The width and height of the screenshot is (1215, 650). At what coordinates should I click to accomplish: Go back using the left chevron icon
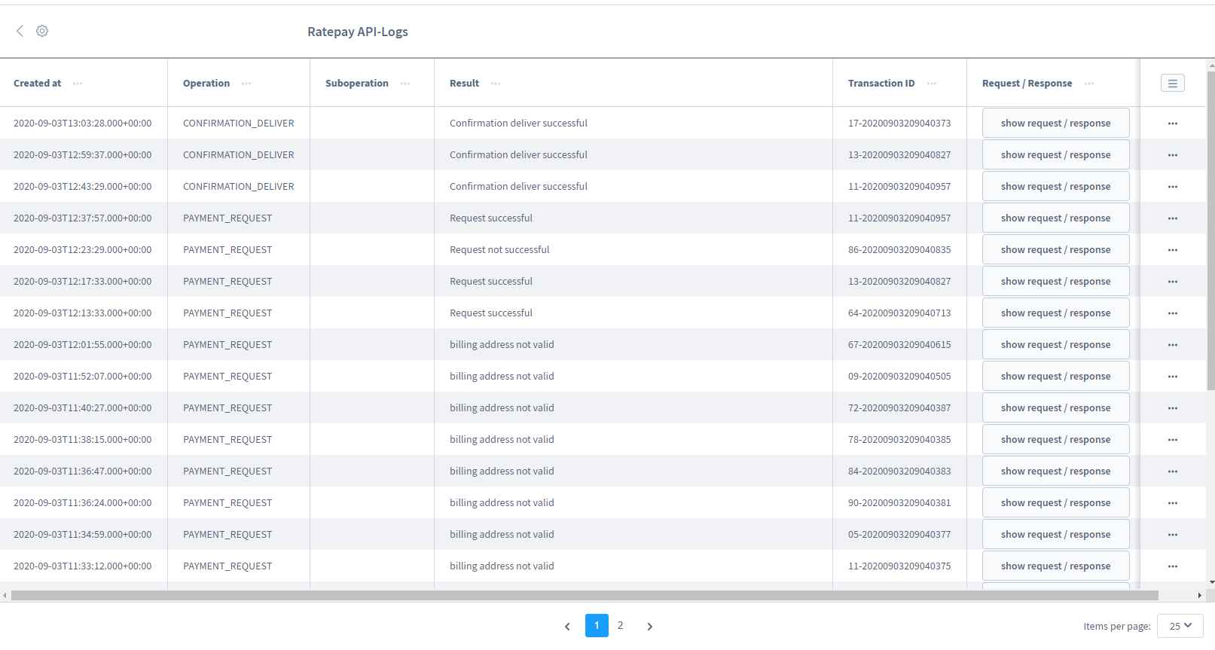(20, 31)
